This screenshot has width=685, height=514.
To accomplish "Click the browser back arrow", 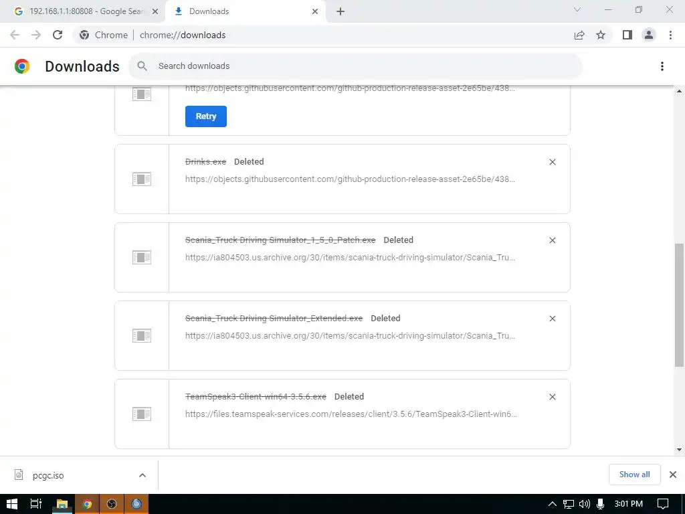I will (15, 35).
